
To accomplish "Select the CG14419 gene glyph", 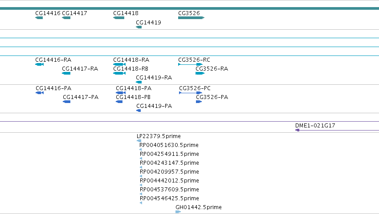I will (139, 27).
